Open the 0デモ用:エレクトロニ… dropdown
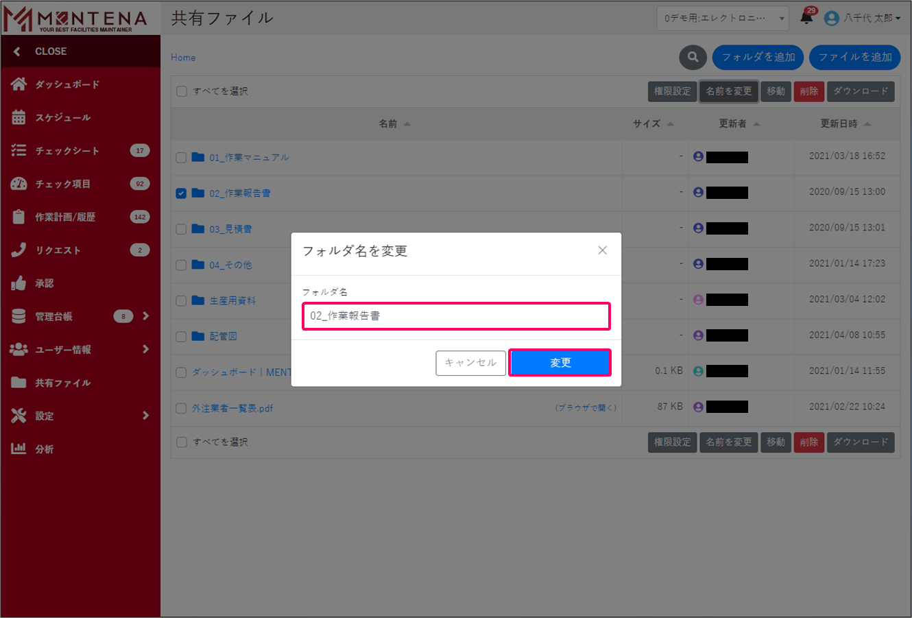 722,19
